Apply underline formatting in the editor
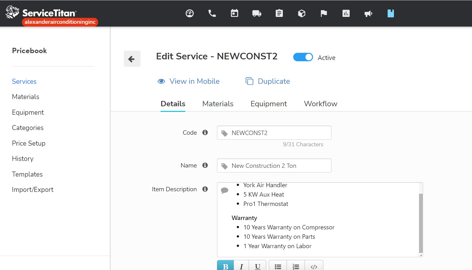The height and width of the screenshot is (270, 472). (257, 266)
